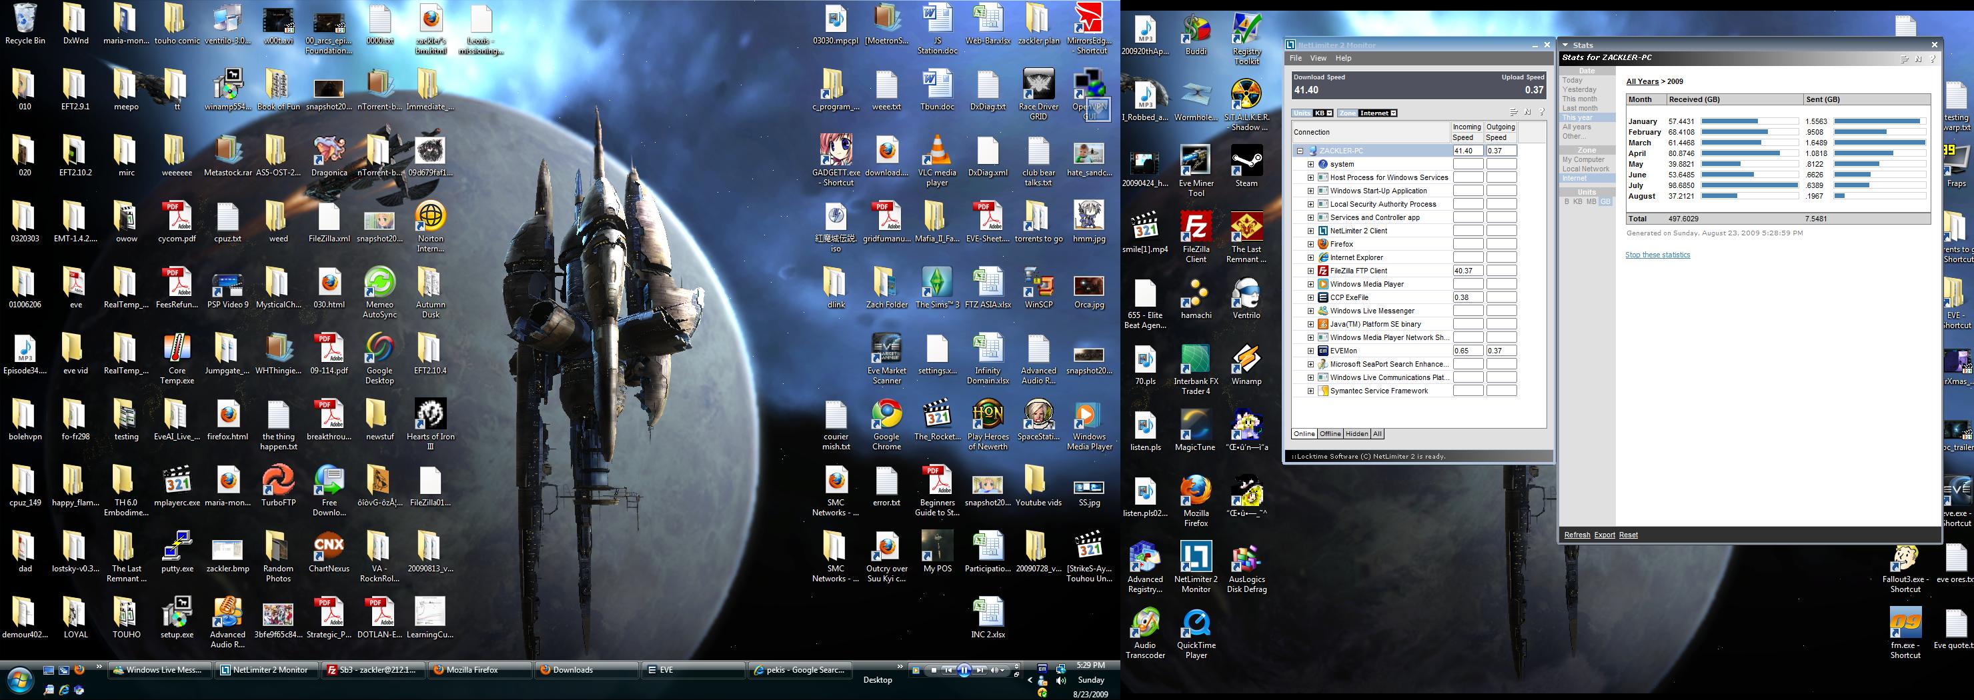
Task: Select the Winamp desktop icon
Action: tap(1246, 365)
